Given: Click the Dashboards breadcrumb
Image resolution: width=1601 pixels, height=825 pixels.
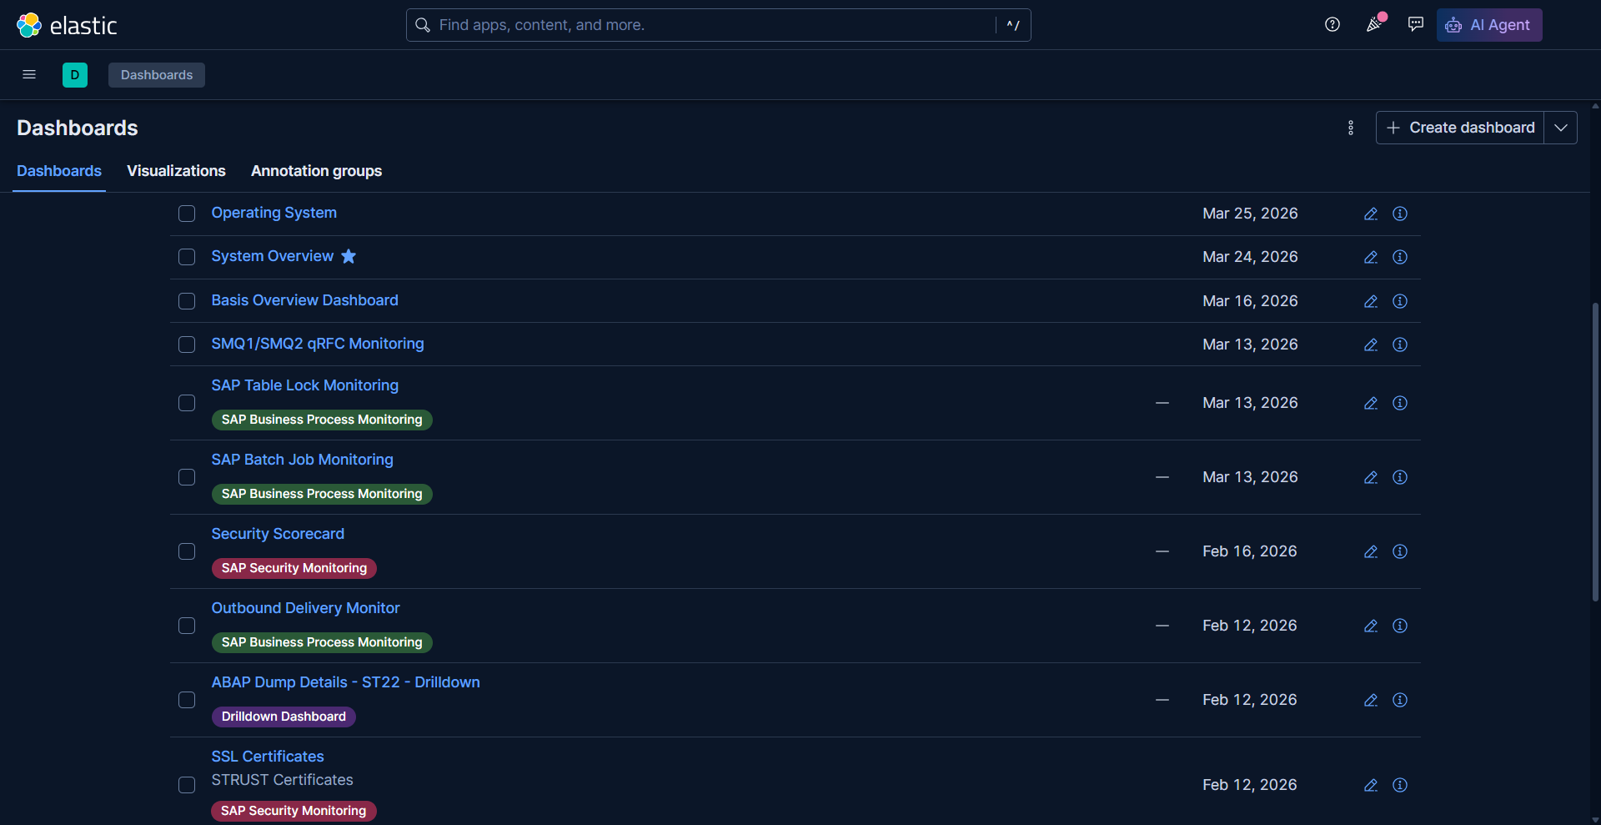Looking at the screenshot, I should [157, 75].
